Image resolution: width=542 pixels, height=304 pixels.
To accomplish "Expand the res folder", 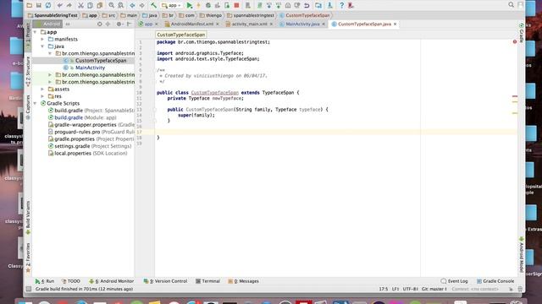I will [42, 96].
